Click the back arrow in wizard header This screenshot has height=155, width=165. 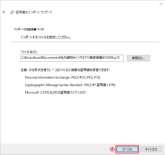coord(4,12)
